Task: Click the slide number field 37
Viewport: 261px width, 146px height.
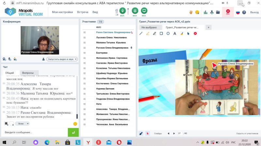Action: [x=179, y=133]
